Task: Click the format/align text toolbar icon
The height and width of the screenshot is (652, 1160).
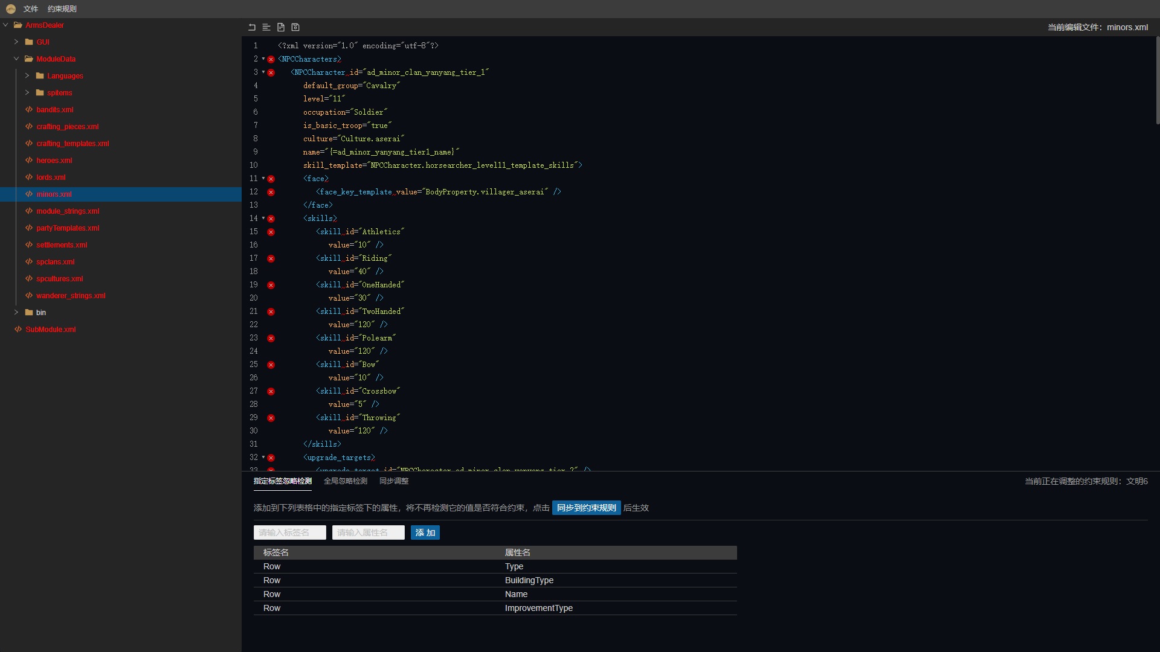Action: click(266, 27)
